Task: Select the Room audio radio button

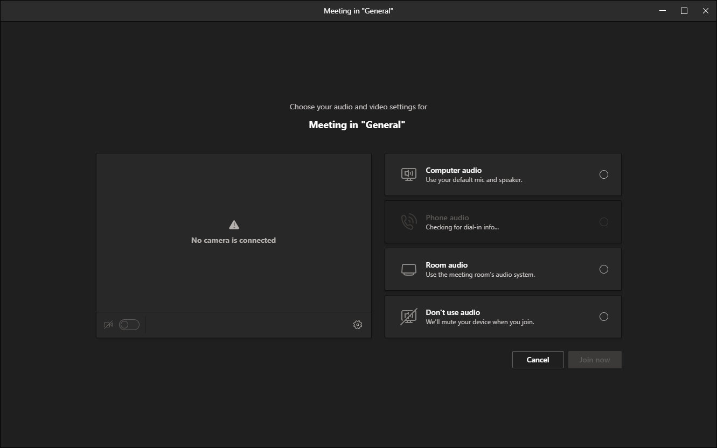Action: pyautogui.click(x=604, y=269)
